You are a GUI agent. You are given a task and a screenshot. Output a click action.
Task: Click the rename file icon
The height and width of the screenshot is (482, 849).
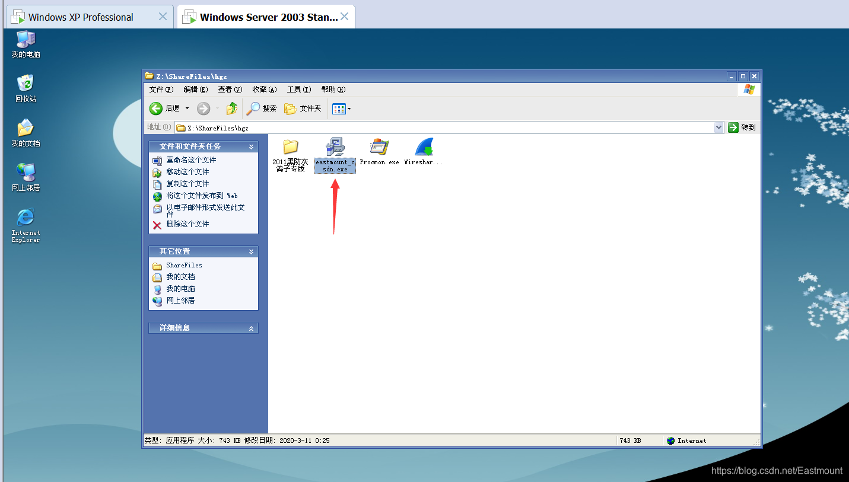coord(157,161)
